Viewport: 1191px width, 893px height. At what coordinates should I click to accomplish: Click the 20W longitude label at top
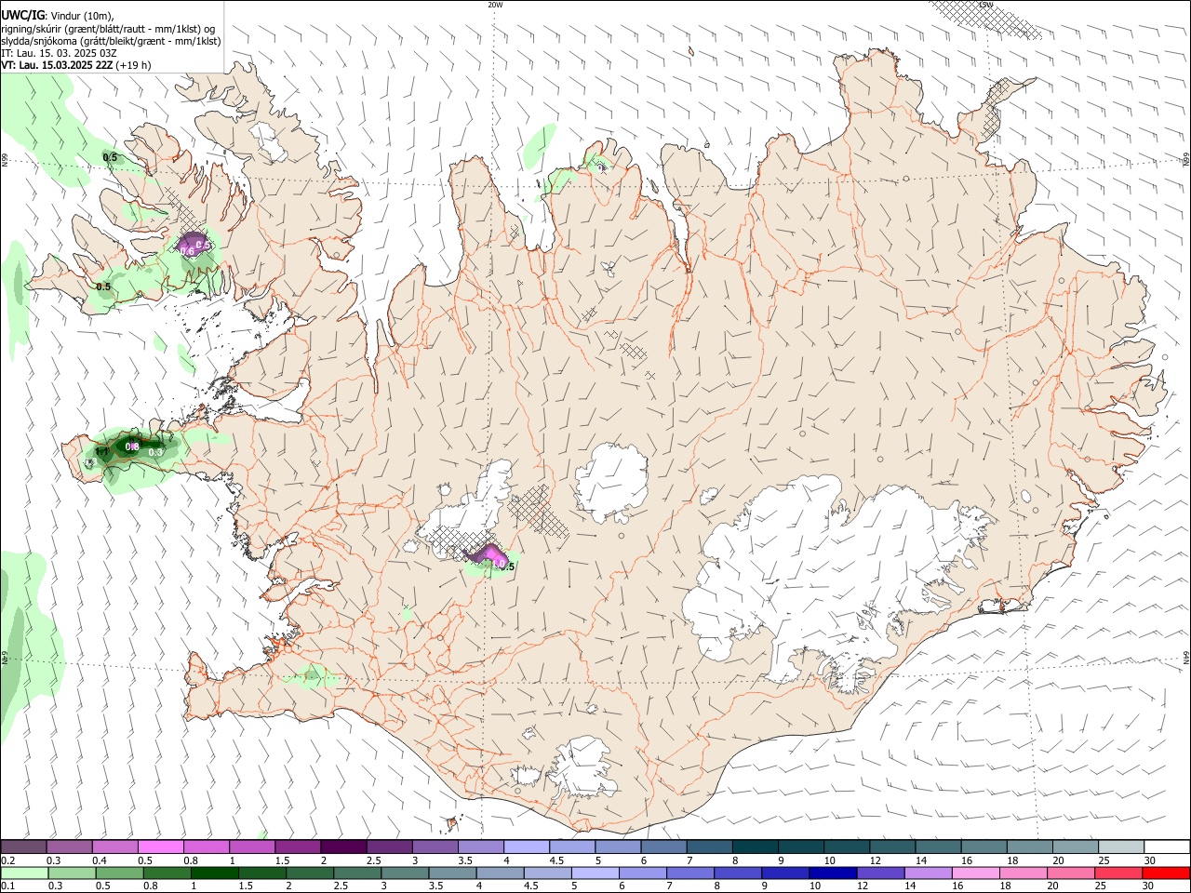pyautogui.click(x=495, y=5)
